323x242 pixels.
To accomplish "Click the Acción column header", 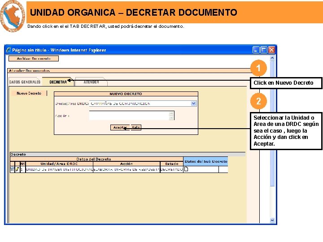I will pyautogui.click(x=127, y=164).
